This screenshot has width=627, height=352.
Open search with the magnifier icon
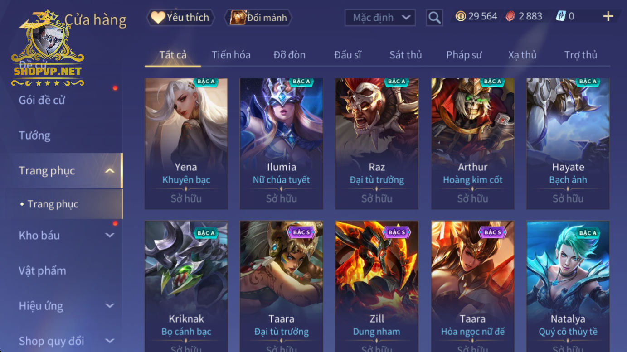(434, 18)
